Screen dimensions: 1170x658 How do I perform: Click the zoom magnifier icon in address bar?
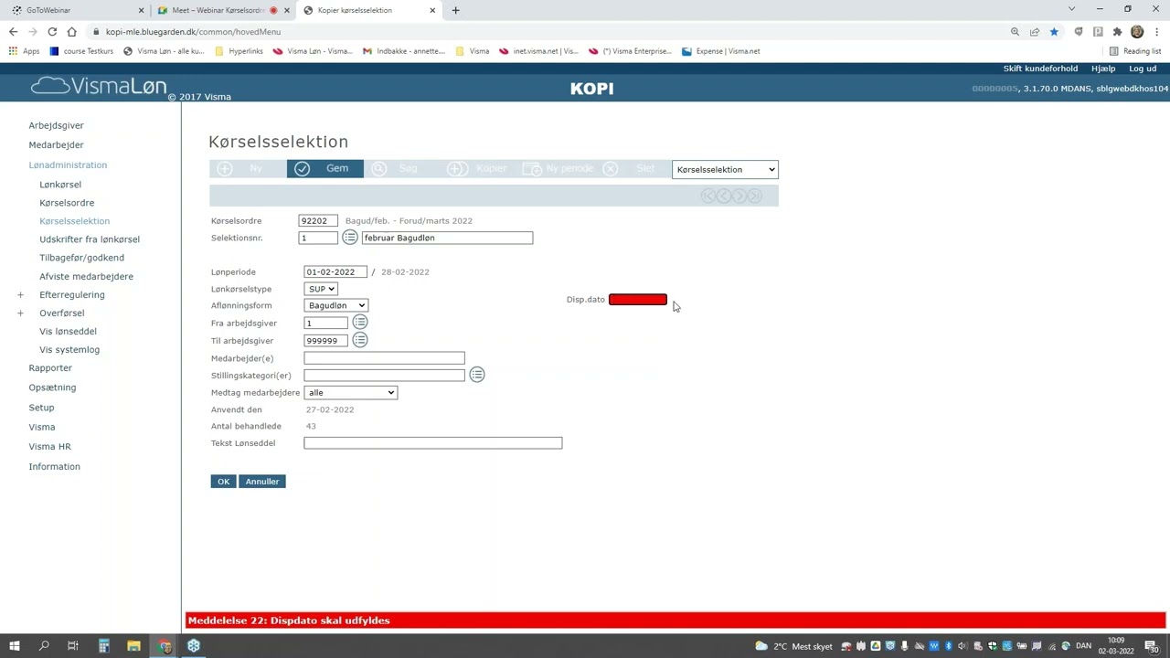coord(1015,31)
